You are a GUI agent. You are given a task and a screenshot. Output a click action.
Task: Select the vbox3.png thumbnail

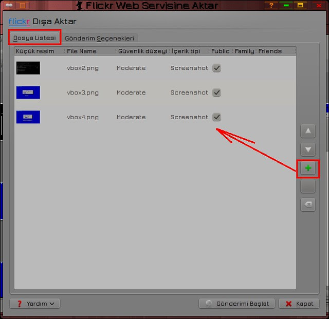(28, 92)
